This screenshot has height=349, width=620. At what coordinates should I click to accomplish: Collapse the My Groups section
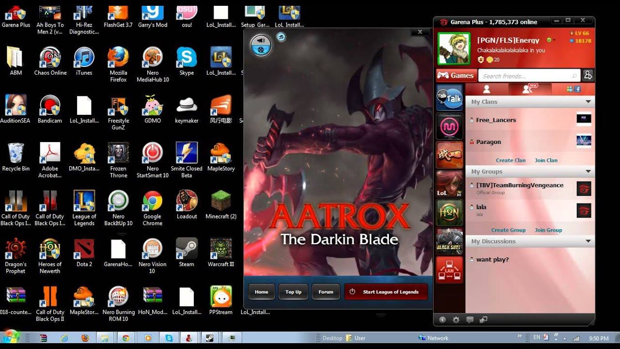[x=588, y=172]
